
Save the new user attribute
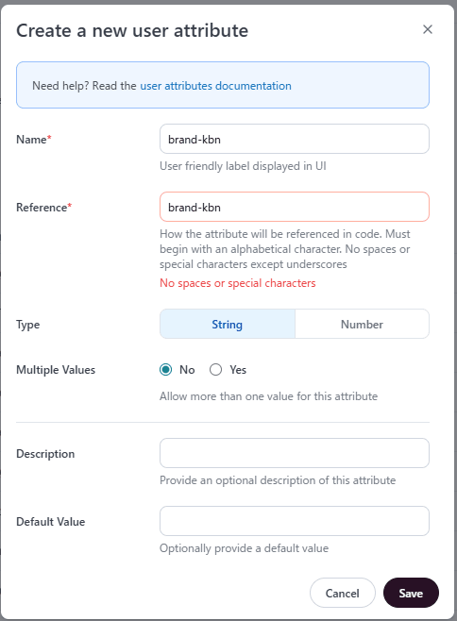click(411, 593)
